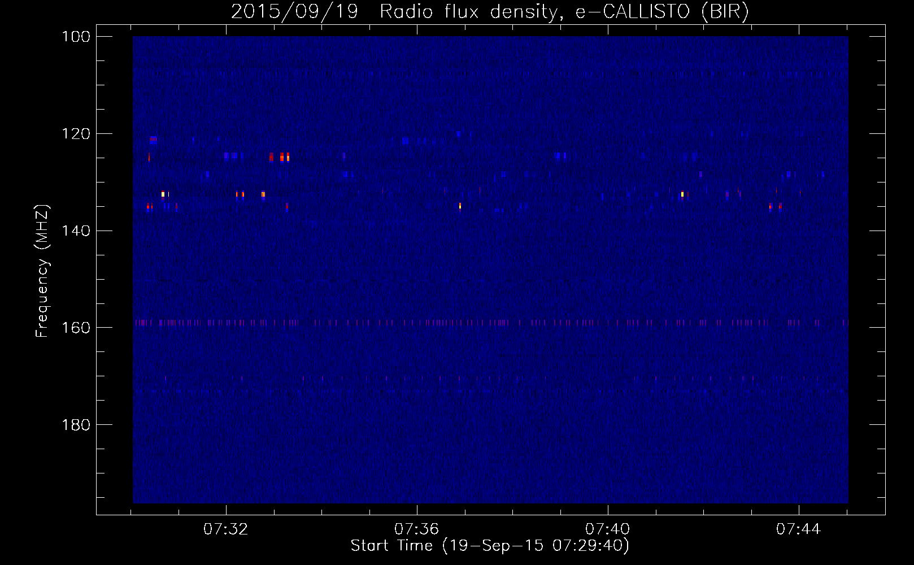Click the plot title "Radio flux density, e-CALLISTO (BIR)"

pyautogui.click(x=564, y=12)
